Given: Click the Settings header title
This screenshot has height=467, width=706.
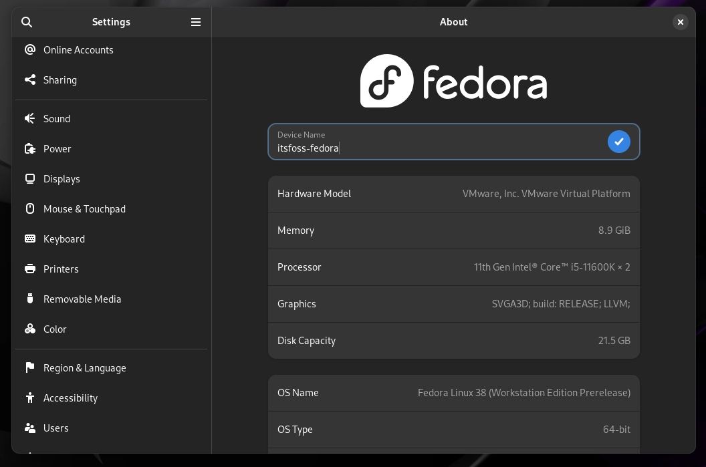Looking at the screenshot, I should [x=111, y=22].
